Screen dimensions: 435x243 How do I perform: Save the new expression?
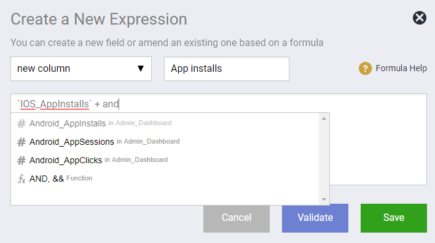point(394,218)
